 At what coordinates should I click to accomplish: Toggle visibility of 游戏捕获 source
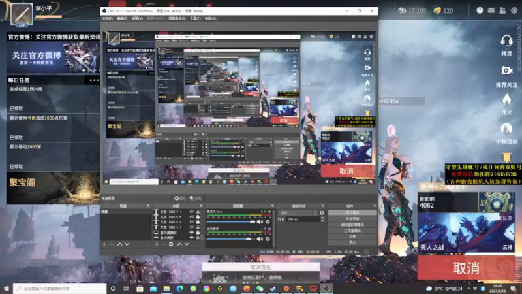tap(191, 238)
